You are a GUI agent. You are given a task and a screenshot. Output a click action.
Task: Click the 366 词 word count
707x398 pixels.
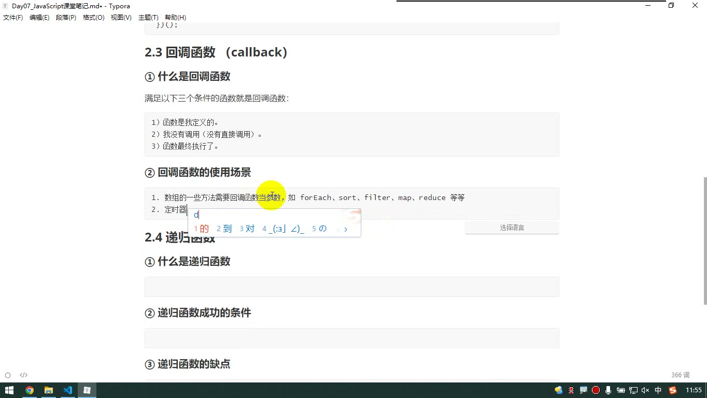coord(680,375)
